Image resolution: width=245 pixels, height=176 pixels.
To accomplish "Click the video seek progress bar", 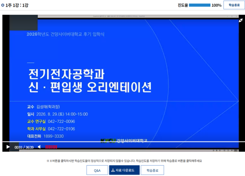I will pos(124,142).
